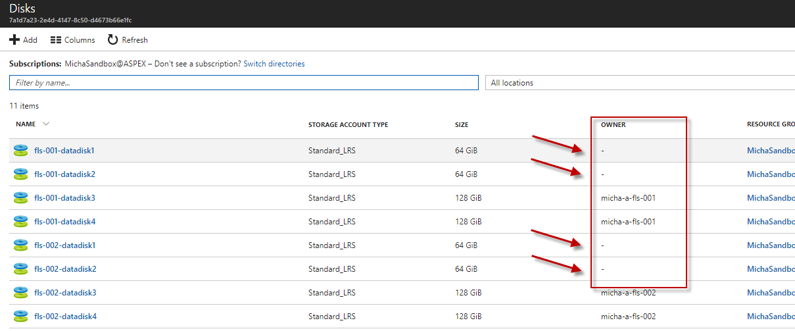Toggle sort chevron next to NAME header
The width and height of the screenshot is (795, 331).
point(46,124)
